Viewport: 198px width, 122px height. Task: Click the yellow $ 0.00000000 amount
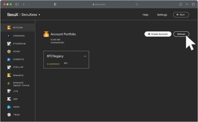[53, 64]
